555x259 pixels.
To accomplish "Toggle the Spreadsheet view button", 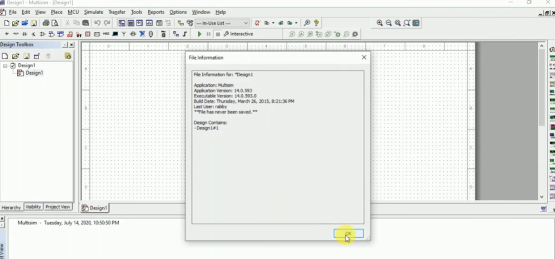I will click(x=131, y=23).
